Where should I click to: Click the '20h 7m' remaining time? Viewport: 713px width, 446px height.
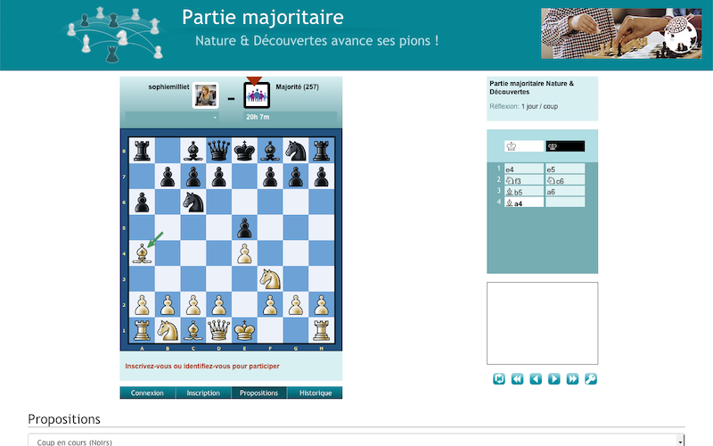tap(258, 117)
